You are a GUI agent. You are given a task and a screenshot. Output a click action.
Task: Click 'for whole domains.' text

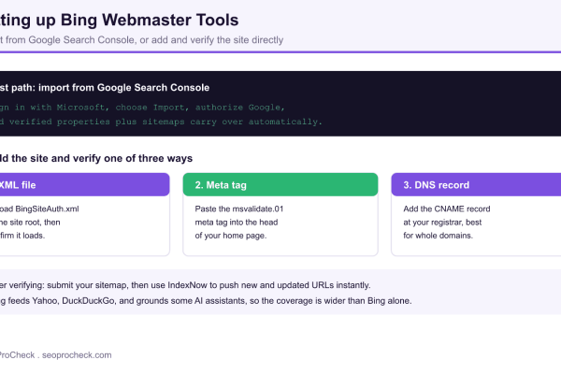click(x=438, y=236)
